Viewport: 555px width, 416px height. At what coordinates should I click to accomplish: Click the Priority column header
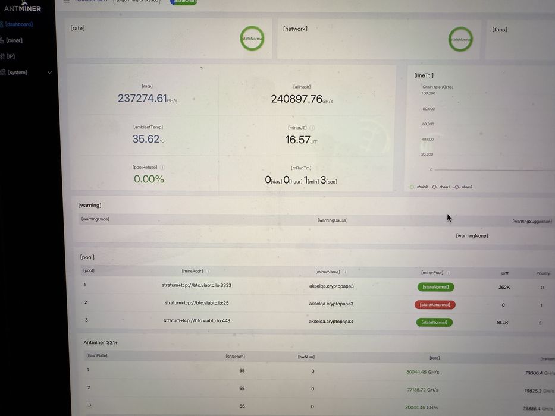pyautogui.click(x=543, y=273)
